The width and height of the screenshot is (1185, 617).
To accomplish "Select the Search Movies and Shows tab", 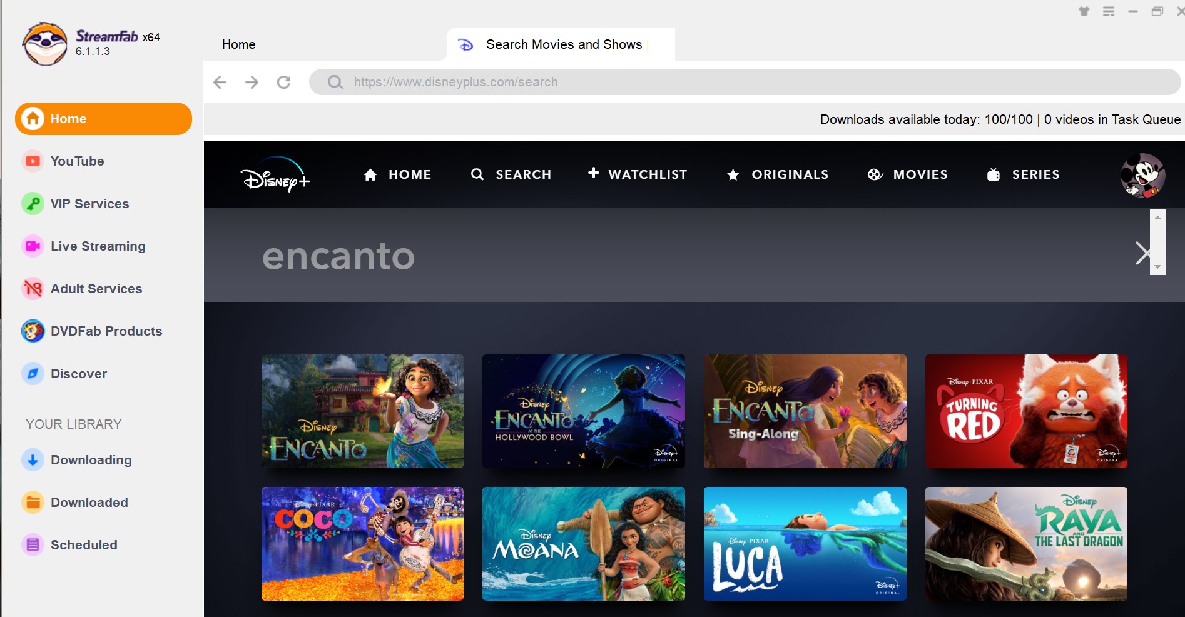I will tap(561, 44).
